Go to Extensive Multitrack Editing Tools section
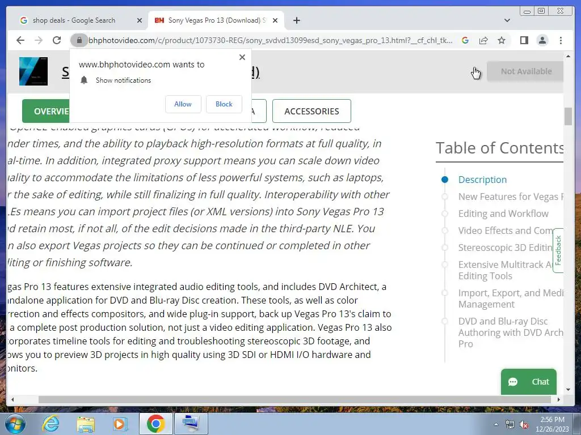 tap(506, 270)
